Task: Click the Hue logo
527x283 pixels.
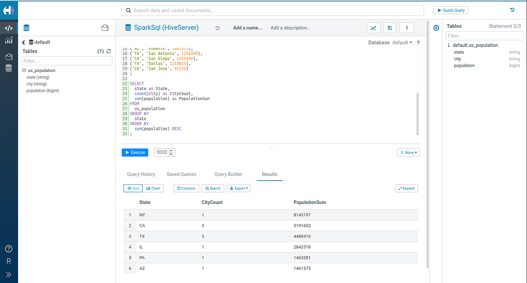Action: tap(9, 10)
